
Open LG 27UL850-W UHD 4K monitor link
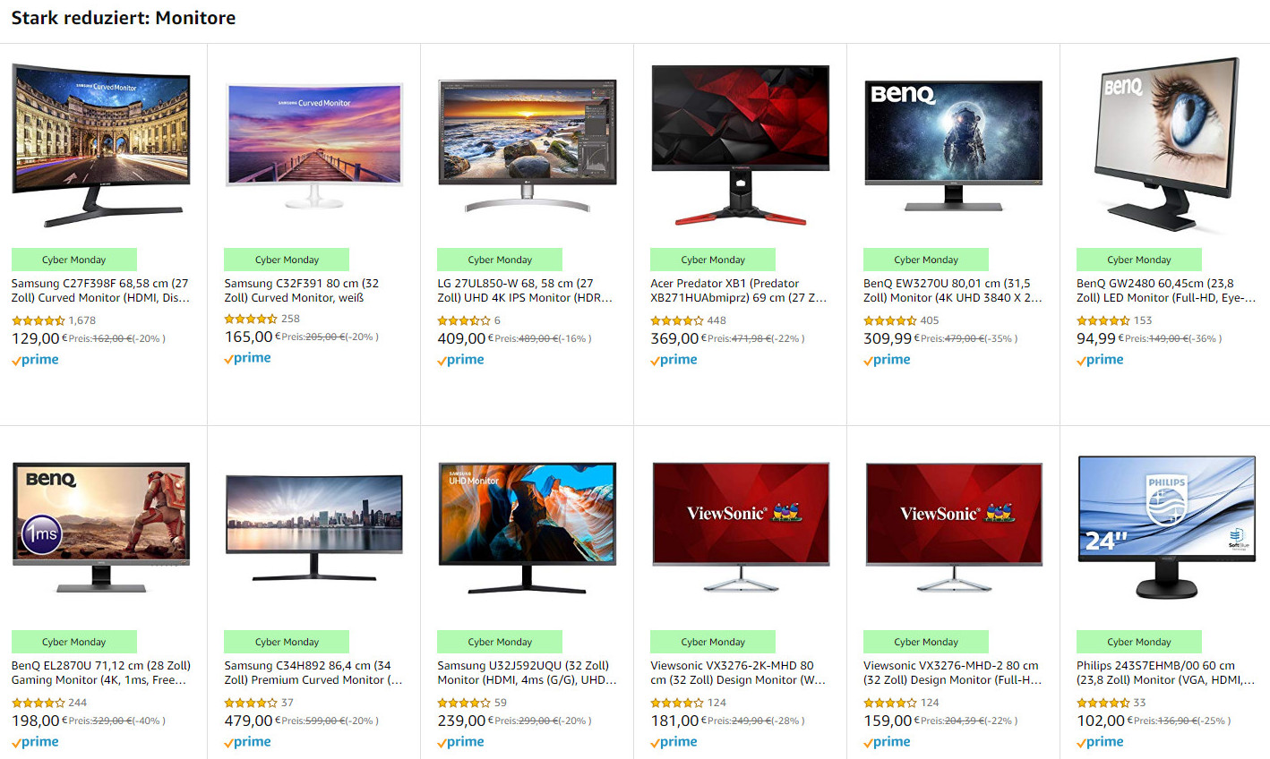(525, 290)
